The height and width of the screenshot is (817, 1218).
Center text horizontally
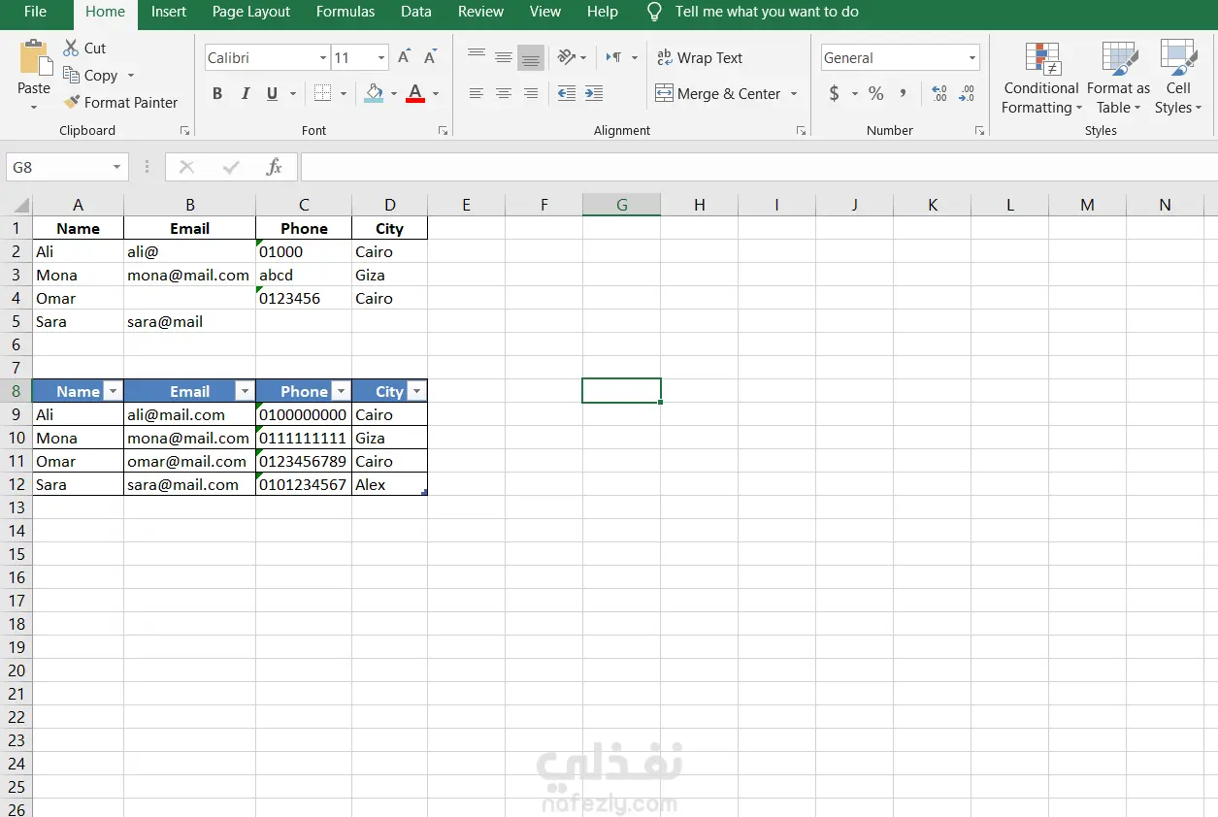coord(503,93)
